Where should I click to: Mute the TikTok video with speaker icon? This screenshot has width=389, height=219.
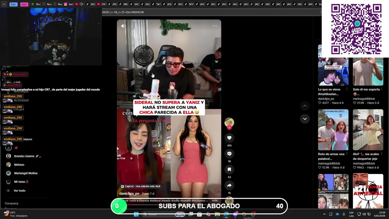(x=123, y=26)
